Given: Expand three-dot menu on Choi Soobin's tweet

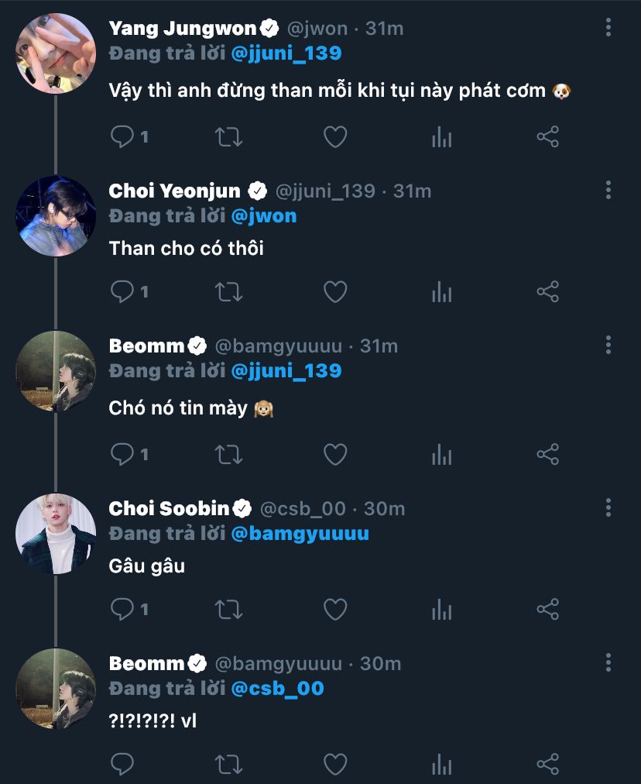Looking at the screenshot, I should click(x=608, y=508).
